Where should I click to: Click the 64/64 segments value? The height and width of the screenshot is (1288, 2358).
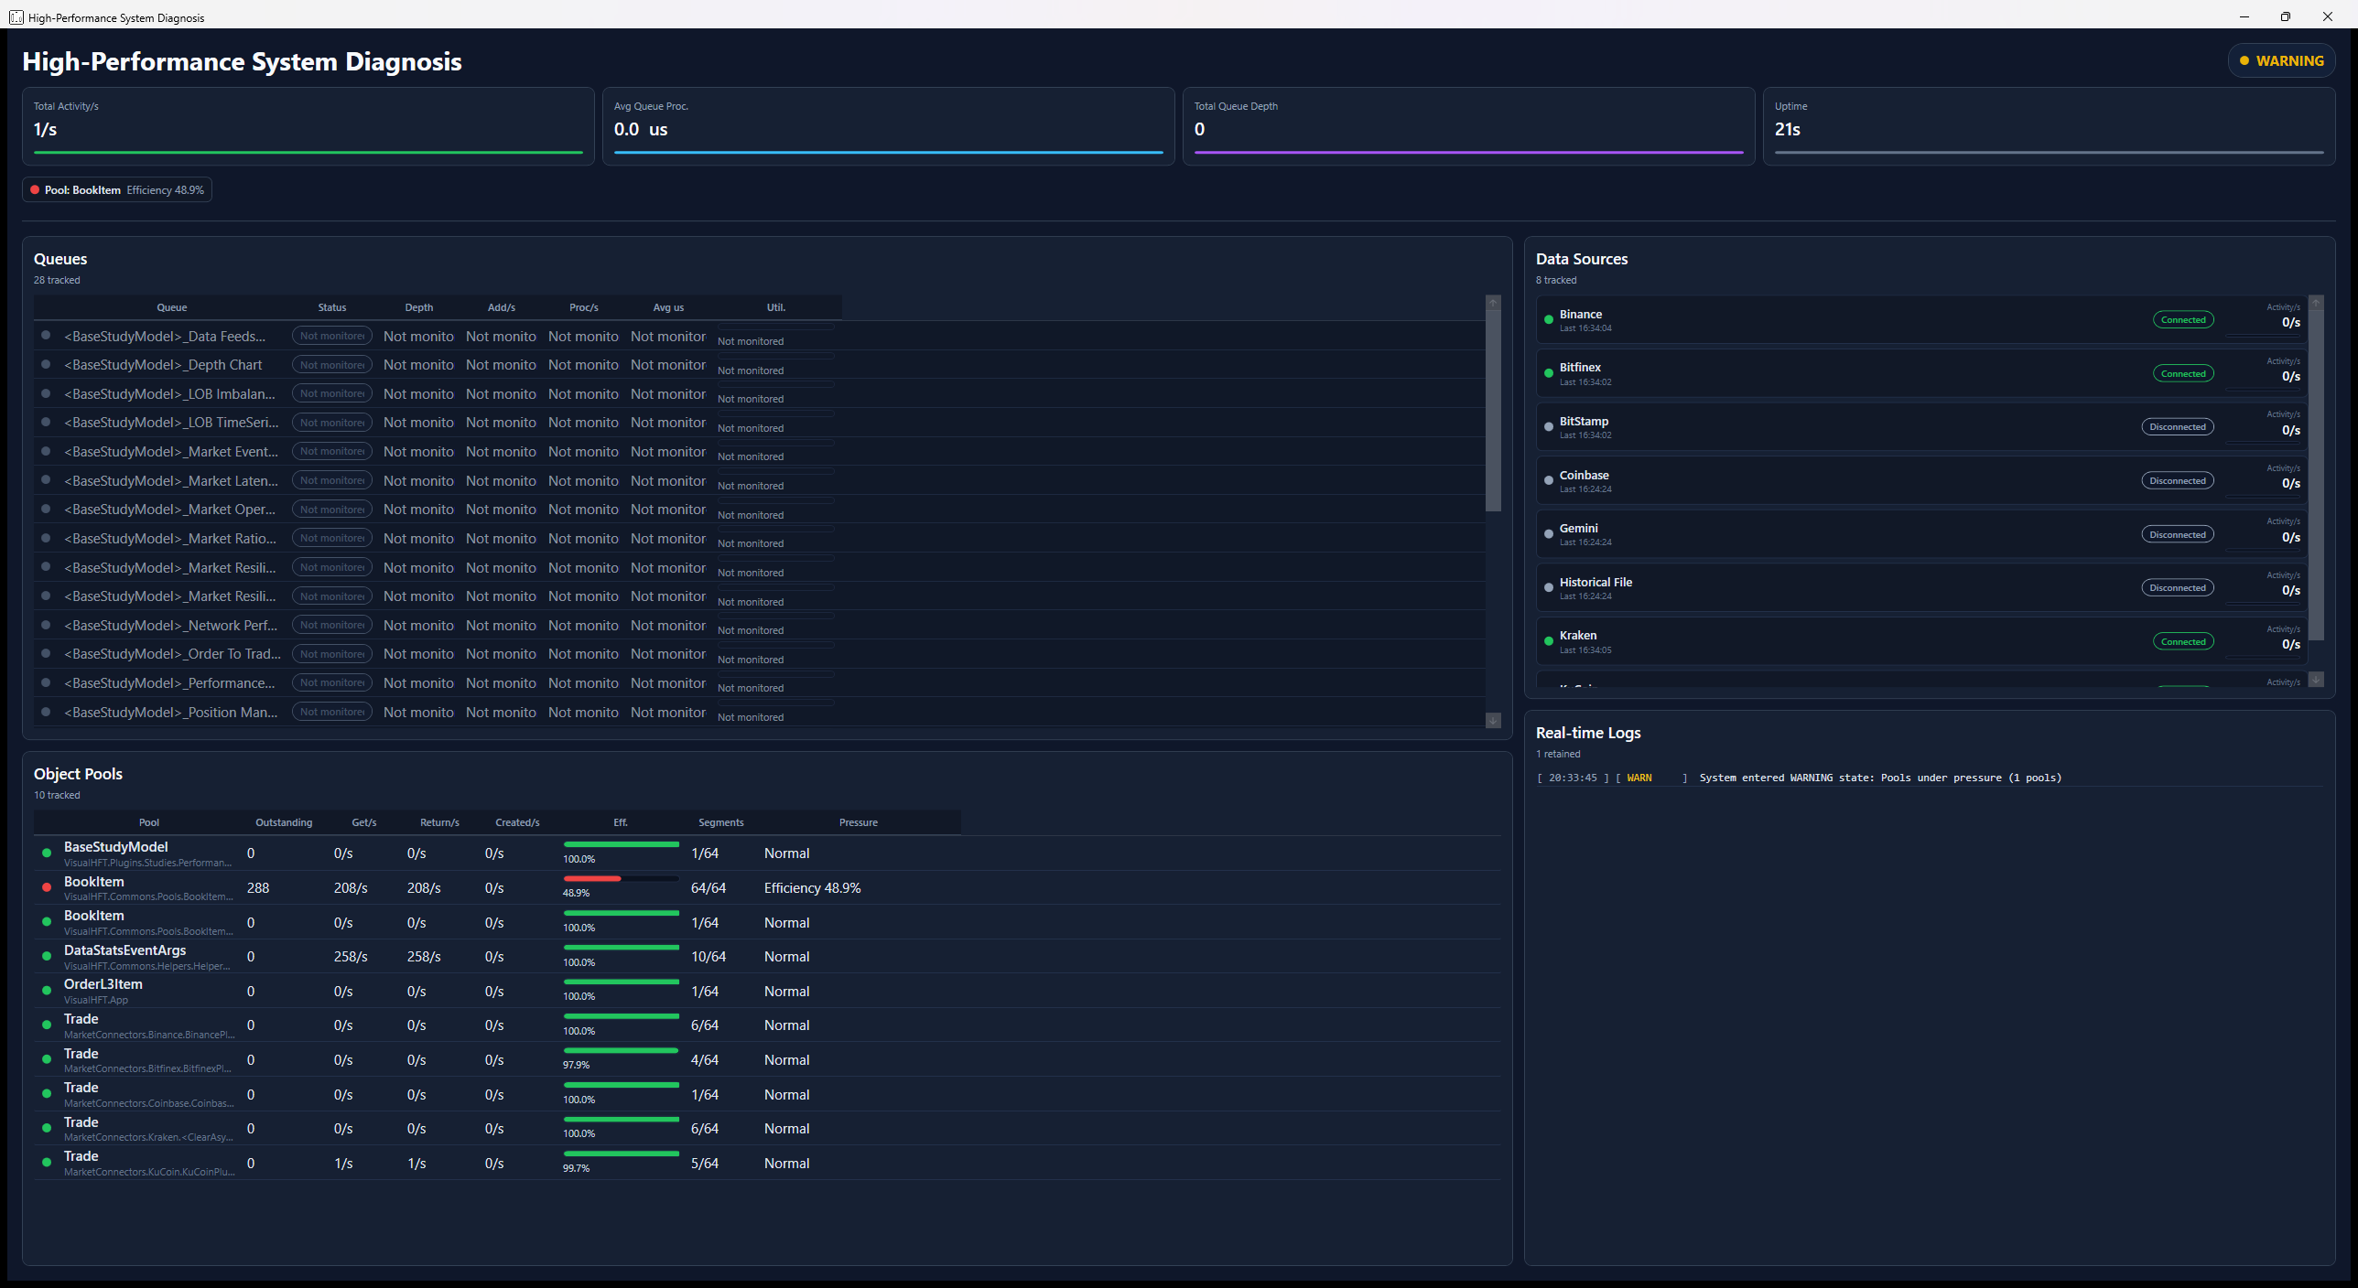pos(708,888)
